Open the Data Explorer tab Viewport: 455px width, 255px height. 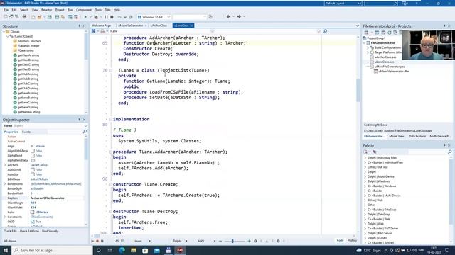pyautogui.click(x=417, y=136)
